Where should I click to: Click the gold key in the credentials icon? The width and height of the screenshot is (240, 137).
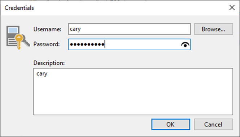(x=19, y=41)
